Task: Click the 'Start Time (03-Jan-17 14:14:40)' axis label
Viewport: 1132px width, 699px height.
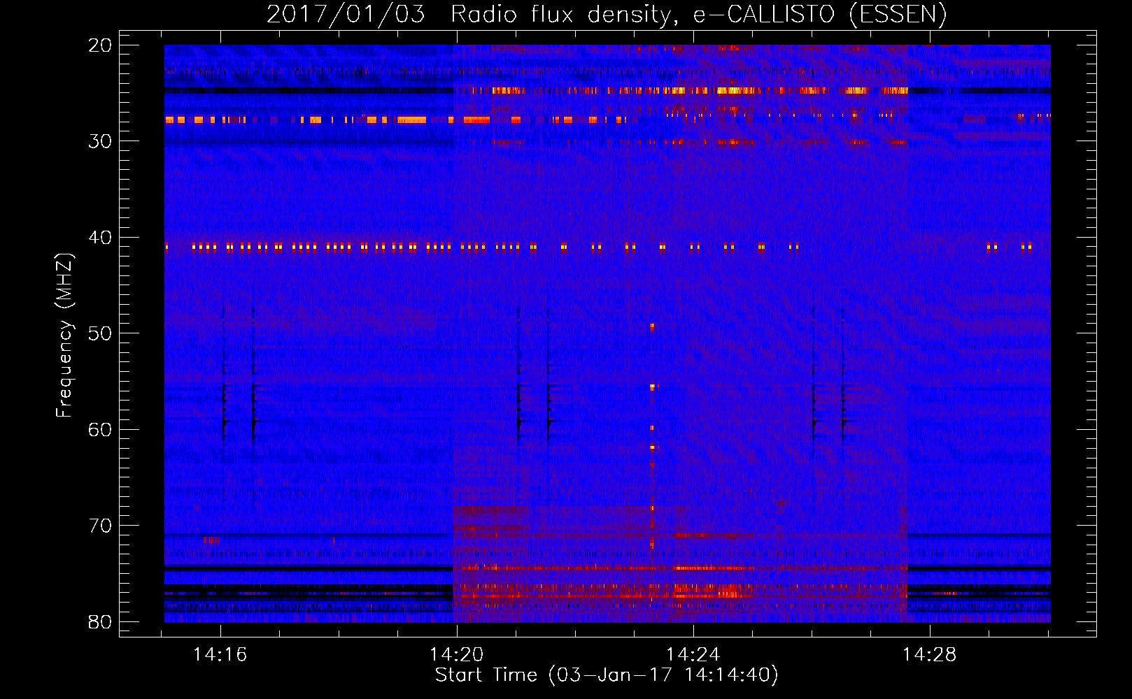Action: 607,675
